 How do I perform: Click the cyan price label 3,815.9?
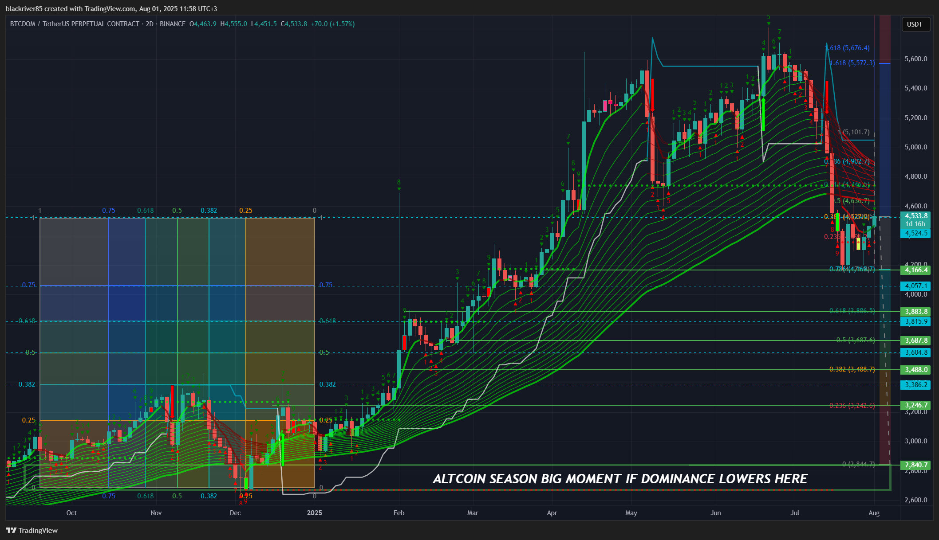[x=915, y=321]
